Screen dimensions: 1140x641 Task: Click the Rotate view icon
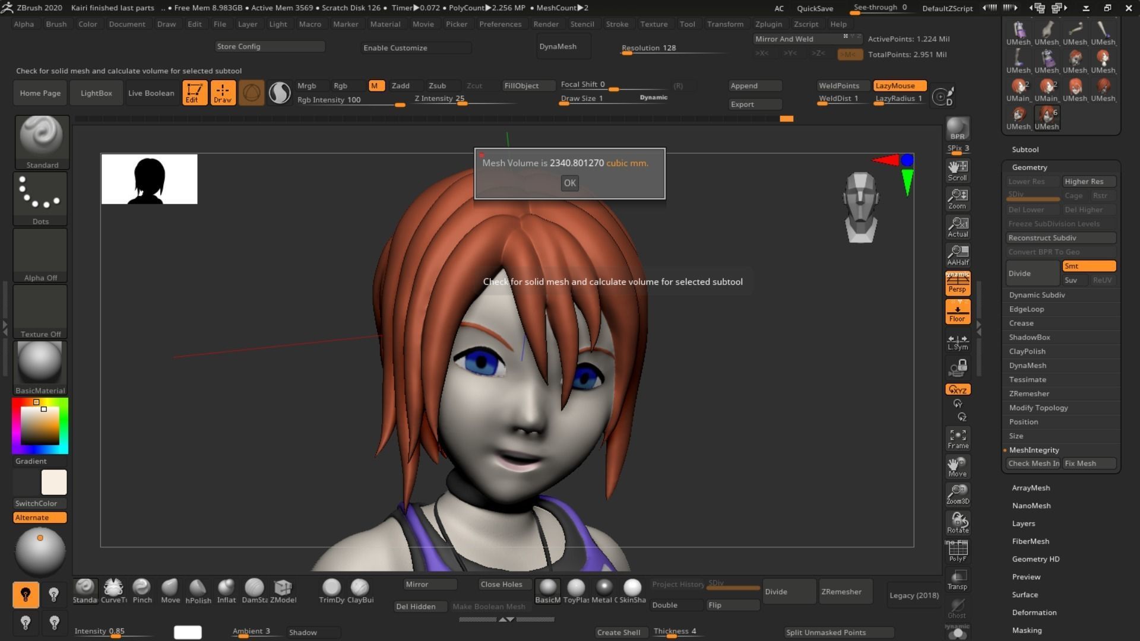957,523
